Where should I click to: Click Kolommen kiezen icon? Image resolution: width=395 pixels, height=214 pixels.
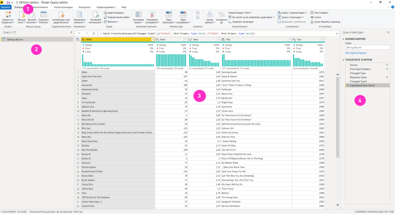tap(139, 15)
